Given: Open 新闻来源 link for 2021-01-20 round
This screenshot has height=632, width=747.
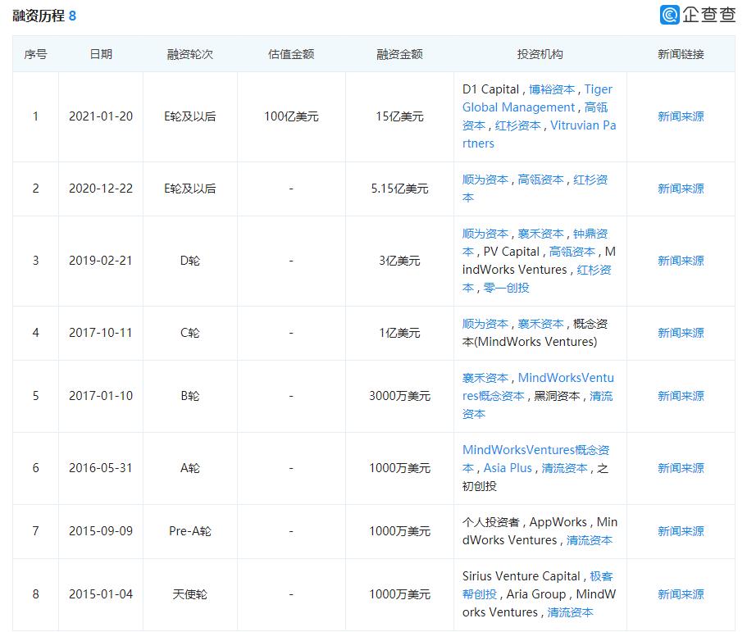Looking at the screenshot, I should pyautogui.click(x=681, y=116).
